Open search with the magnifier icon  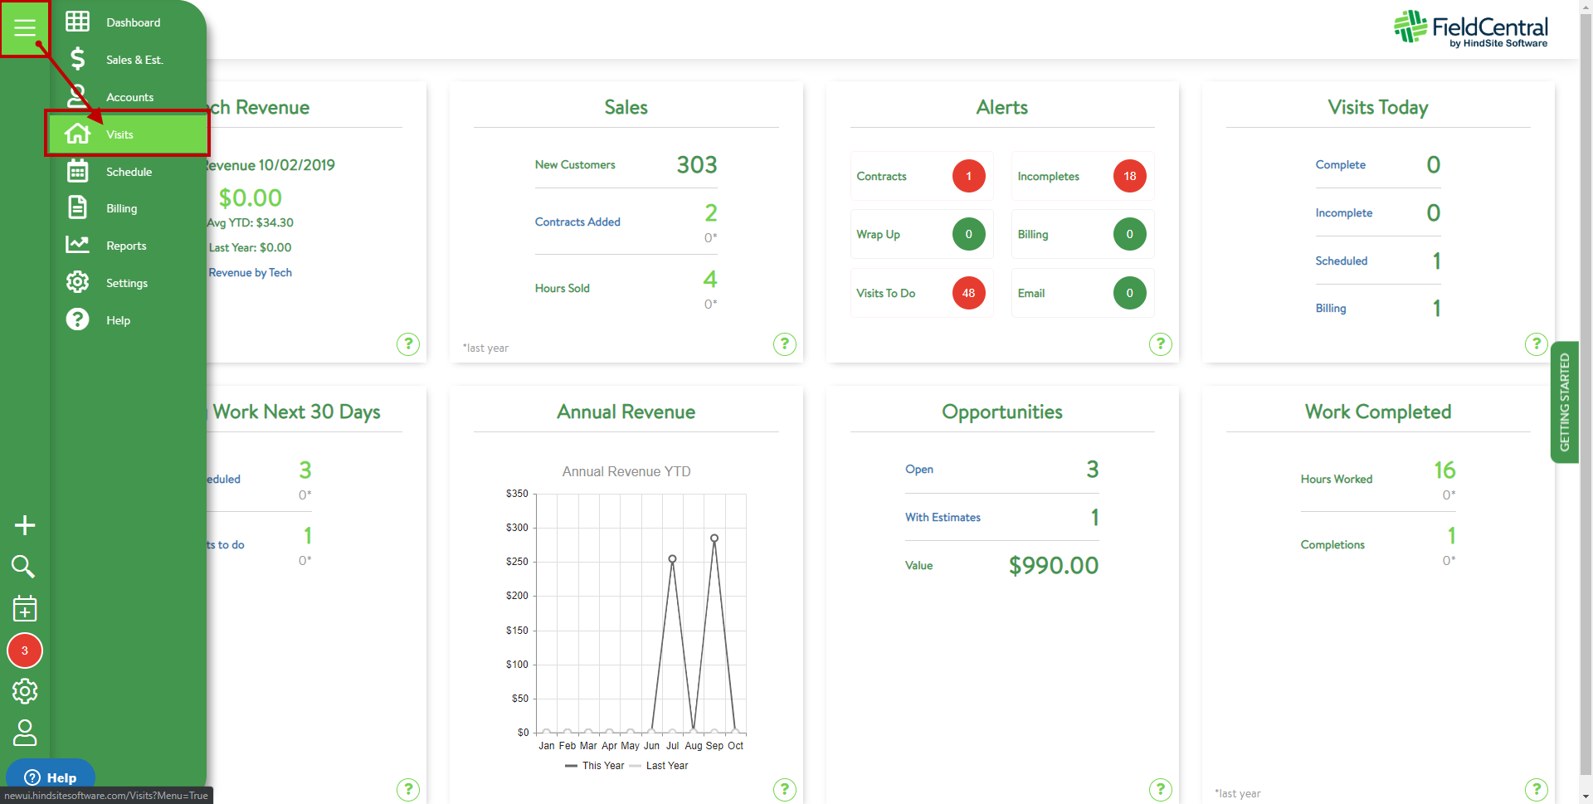click(23, 567)
